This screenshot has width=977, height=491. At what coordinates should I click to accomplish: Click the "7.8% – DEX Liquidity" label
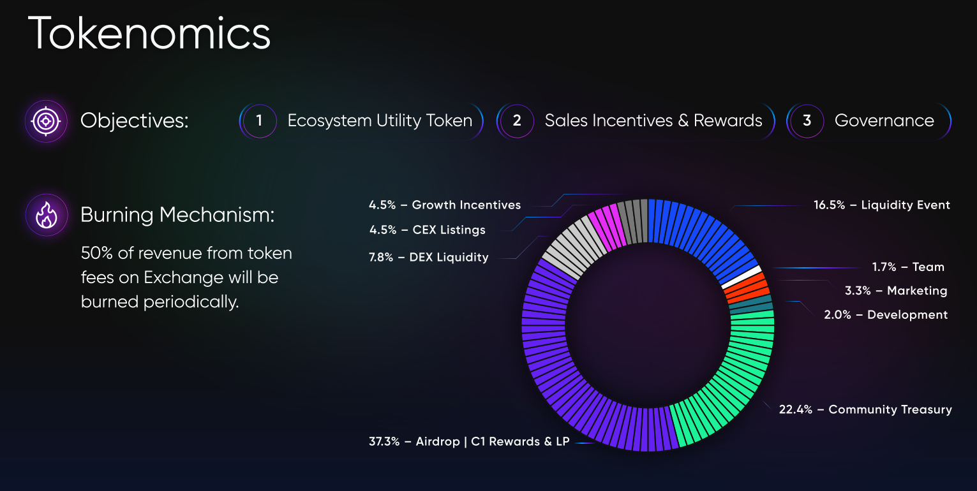coord(429,258)
